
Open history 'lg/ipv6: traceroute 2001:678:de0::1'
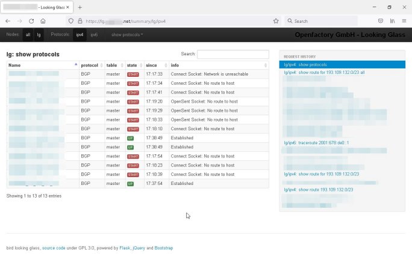[316, 143]
